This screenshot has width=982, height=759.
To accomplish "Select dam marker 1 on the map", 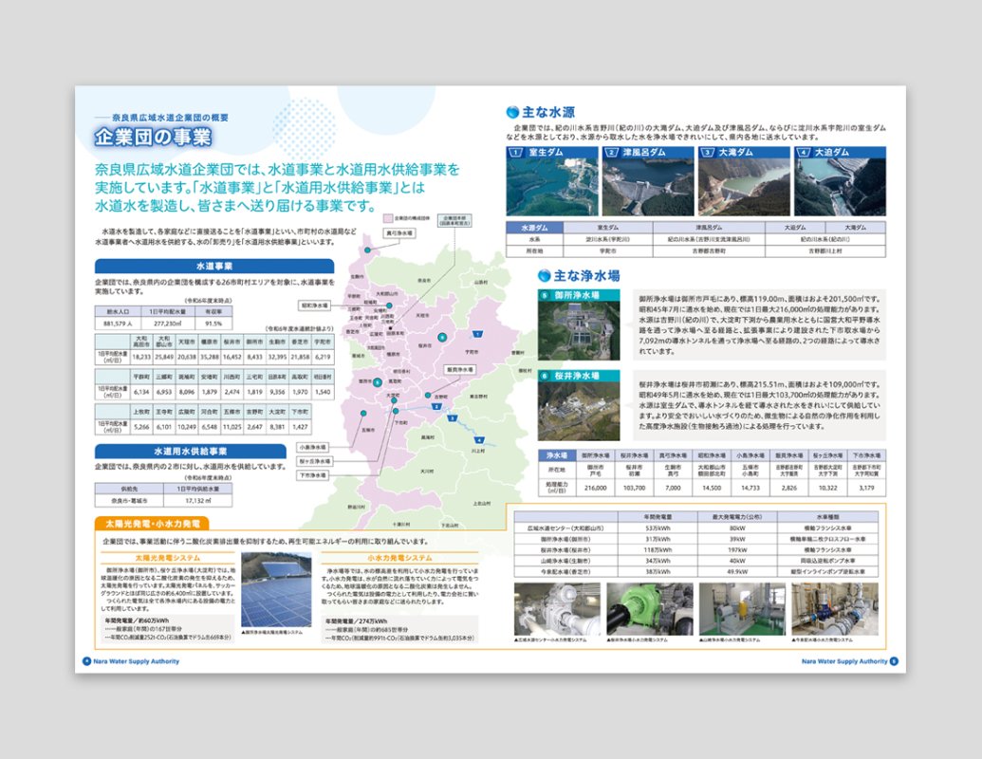I will pos(478,334).
